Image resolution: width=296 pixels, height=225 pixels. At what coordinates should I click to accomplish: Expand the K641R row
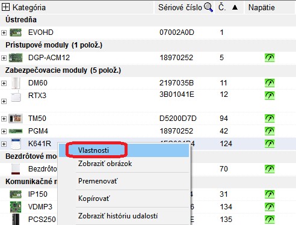click(x=4, y=144)
